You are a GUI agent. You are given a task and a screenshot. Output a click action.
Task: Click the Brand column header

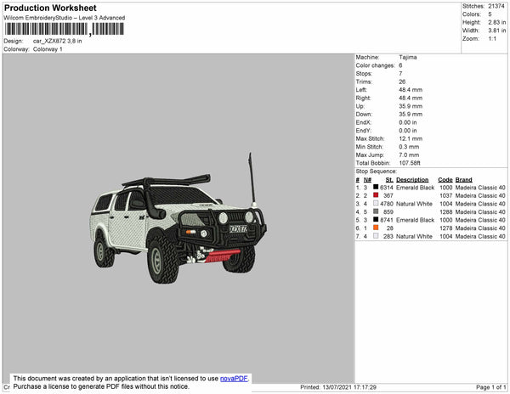(463, 180)
